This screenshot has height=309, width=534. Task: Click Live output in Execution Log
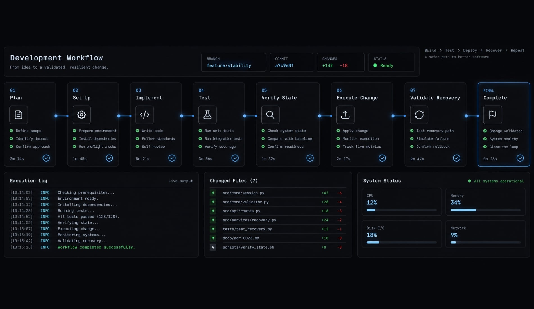(x=180, y=181)
